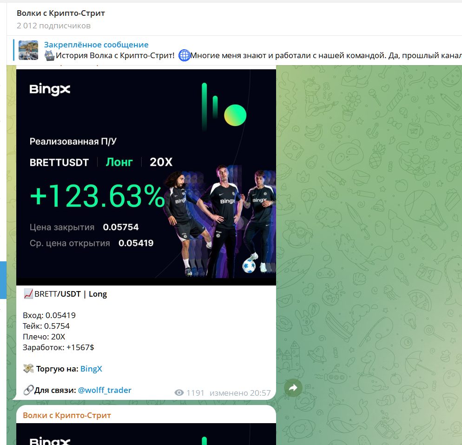462x445 pixels.
Task: Click the chart emoji beside BRETT/USDT
Action: coord(28,294)
